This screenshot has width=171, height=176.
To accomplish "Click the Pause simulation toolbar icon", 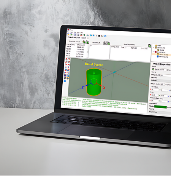I will (97, 35).
